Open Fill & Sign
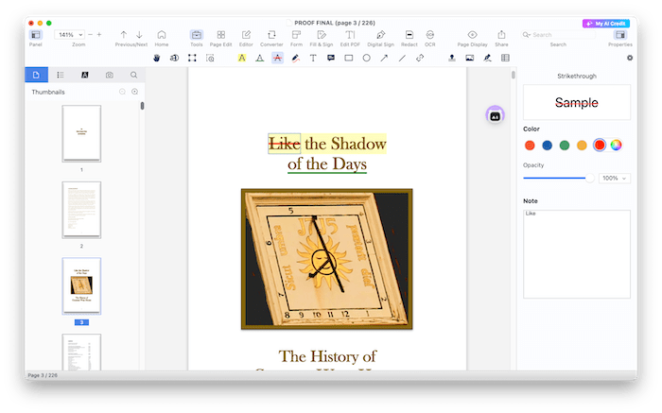Image resolution: width=662 pixels, height=413 pixels. [x=322, y=38]
